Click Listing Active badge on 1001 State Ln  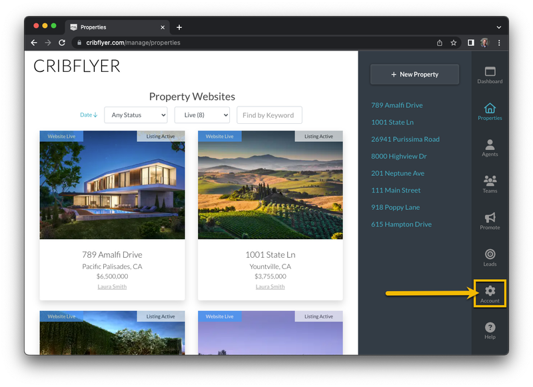319,137
